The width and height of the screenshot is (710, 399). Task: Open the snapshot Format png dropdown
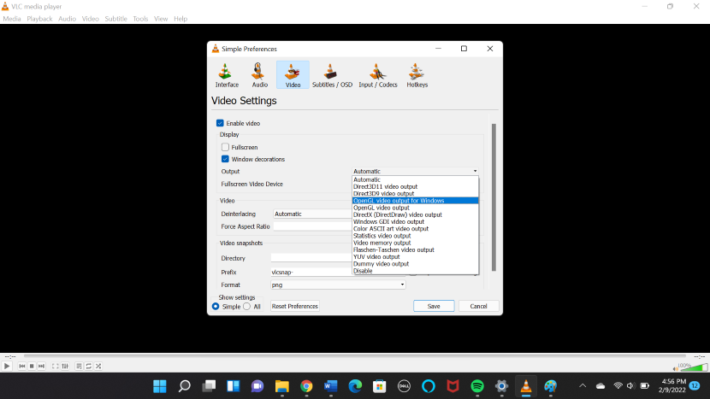pos(338,285)
